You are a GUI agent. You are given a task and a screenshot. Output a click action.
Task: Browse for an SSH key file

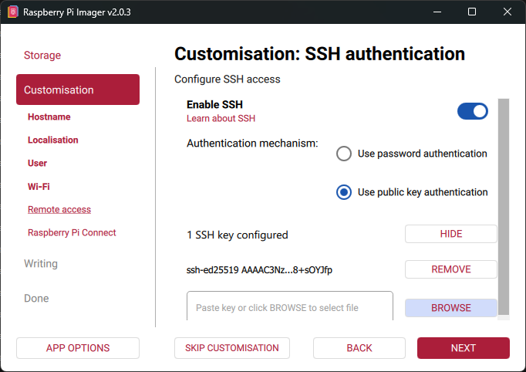451,308
